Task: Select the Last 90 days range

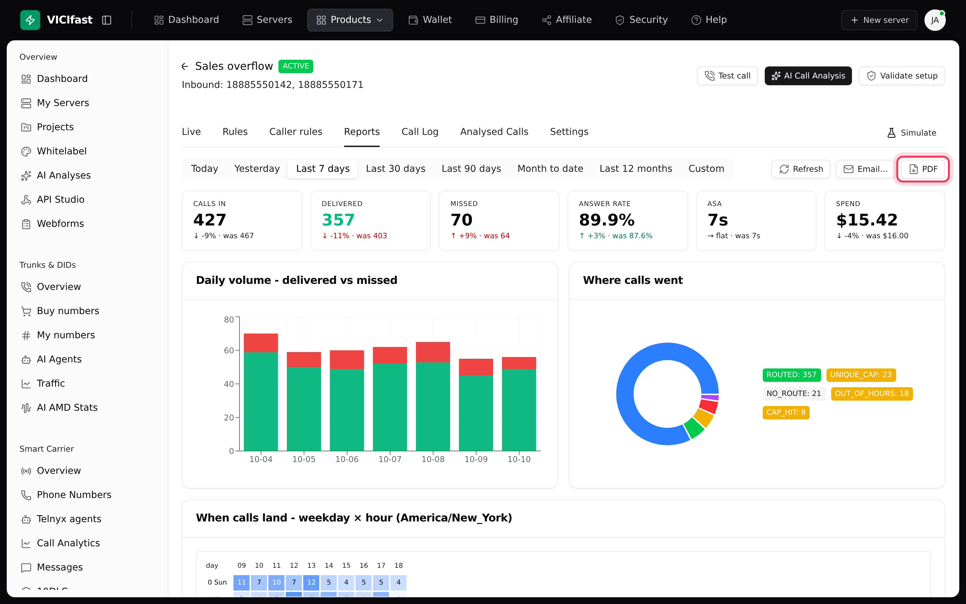Action: click(471, 168)
